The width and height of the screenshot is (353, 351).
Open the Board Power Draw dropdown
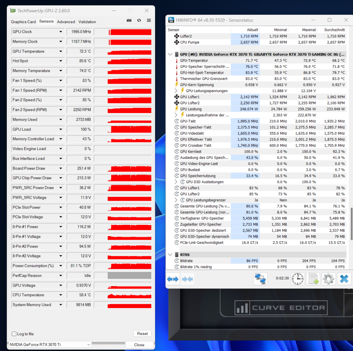tap(61, 168)
